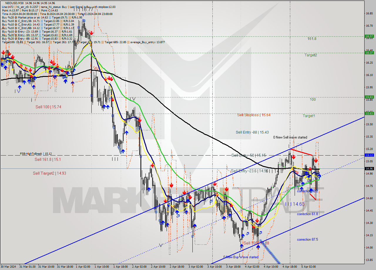The height and width of the screenshot is (270, 376).
Task: Click the 13.85 price axis tick
Action: 369,260
